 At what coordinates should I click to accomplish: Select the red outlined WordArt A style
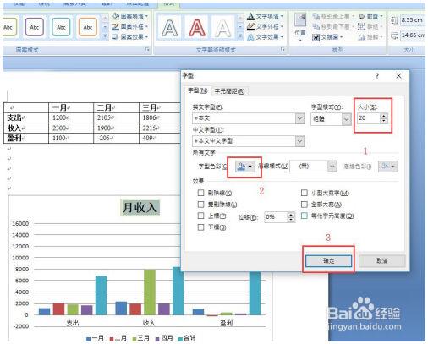[197, 28]
